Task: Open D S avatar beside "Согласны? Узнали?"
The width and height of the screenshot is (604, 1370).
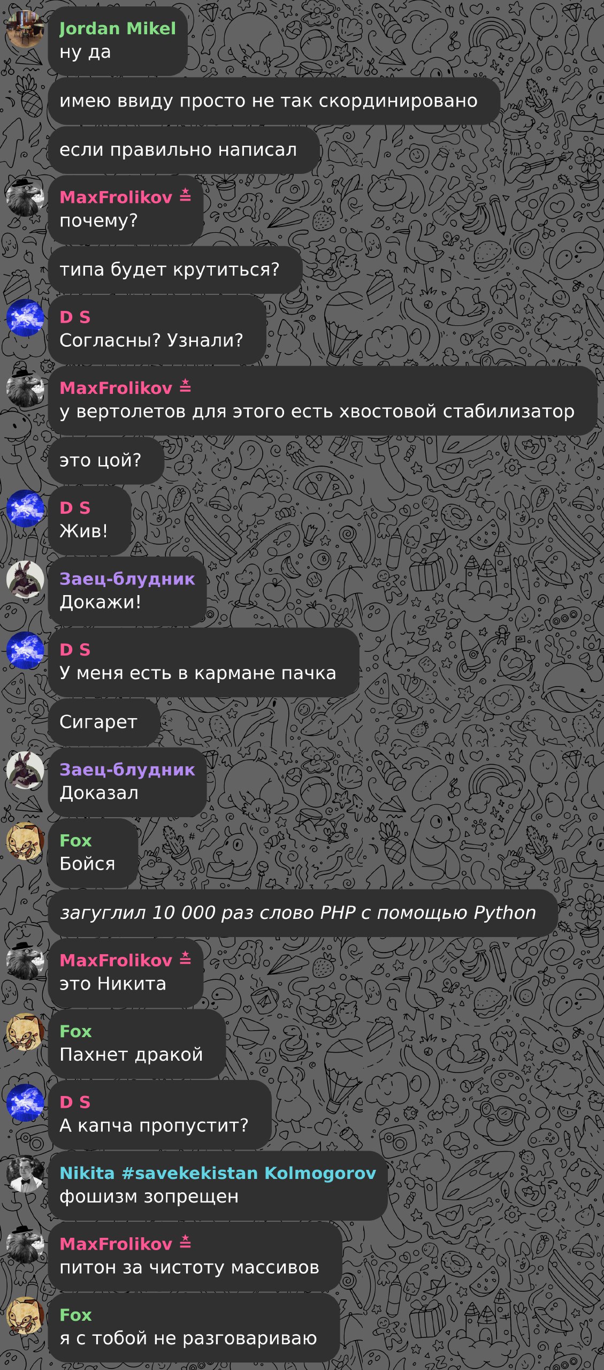Action: pos(25,318)
